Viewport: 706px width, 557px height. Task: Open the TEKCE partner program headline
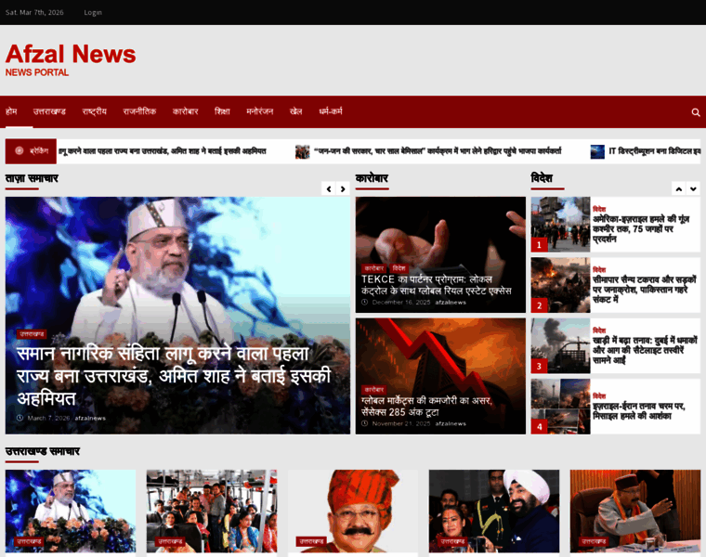437,285
